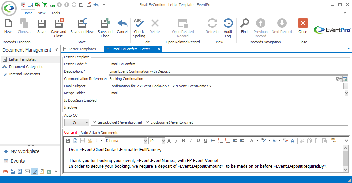Open the Merge Table dropdown
This screenshot has width=352, height=183.
(x=346, y=93)
